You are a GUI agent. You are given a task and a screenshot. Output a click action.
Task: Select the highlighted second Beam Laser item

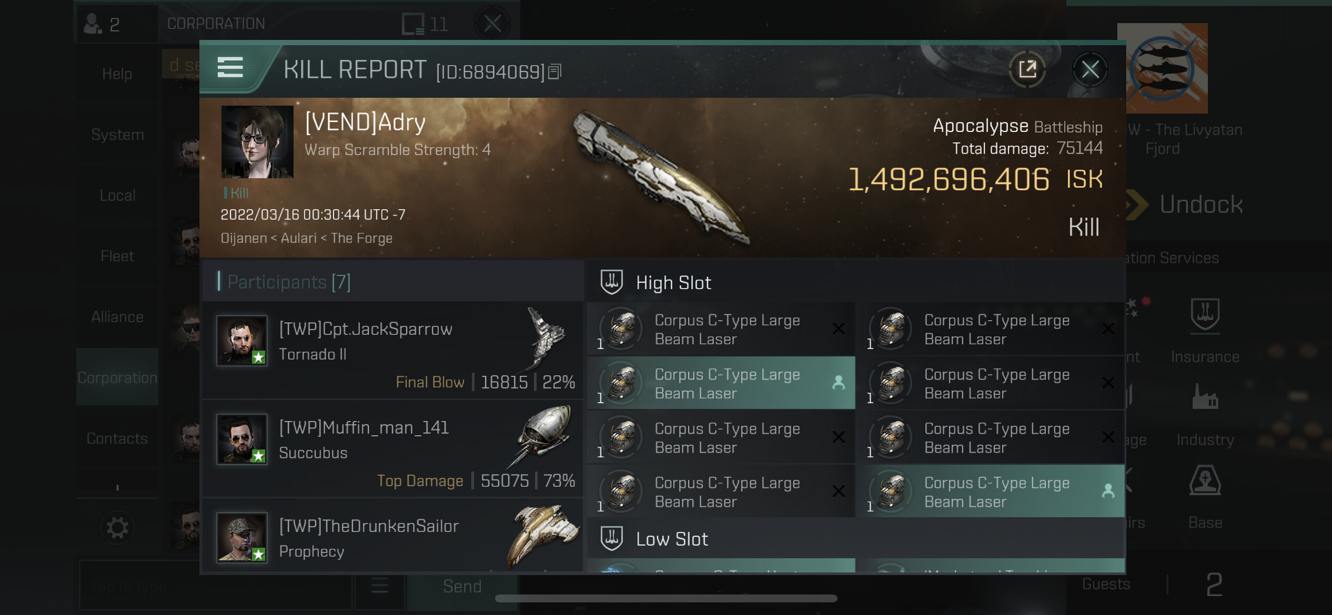[721, 383]
